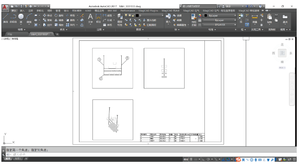Toggle ortho mode in status bar
Image resolution: width=299 pixels, height=165 pixels.
click(203, 159)
